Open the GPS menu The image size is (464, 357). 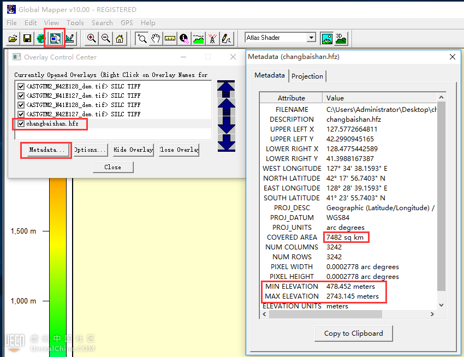tap(127, 23)
